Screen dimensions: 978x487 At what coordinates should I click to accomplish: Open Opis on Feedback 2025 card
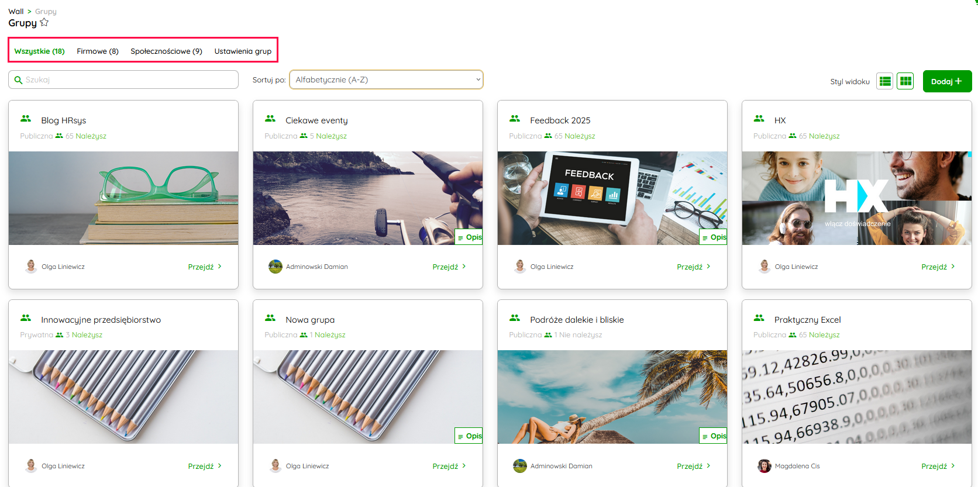pos(714,237)
